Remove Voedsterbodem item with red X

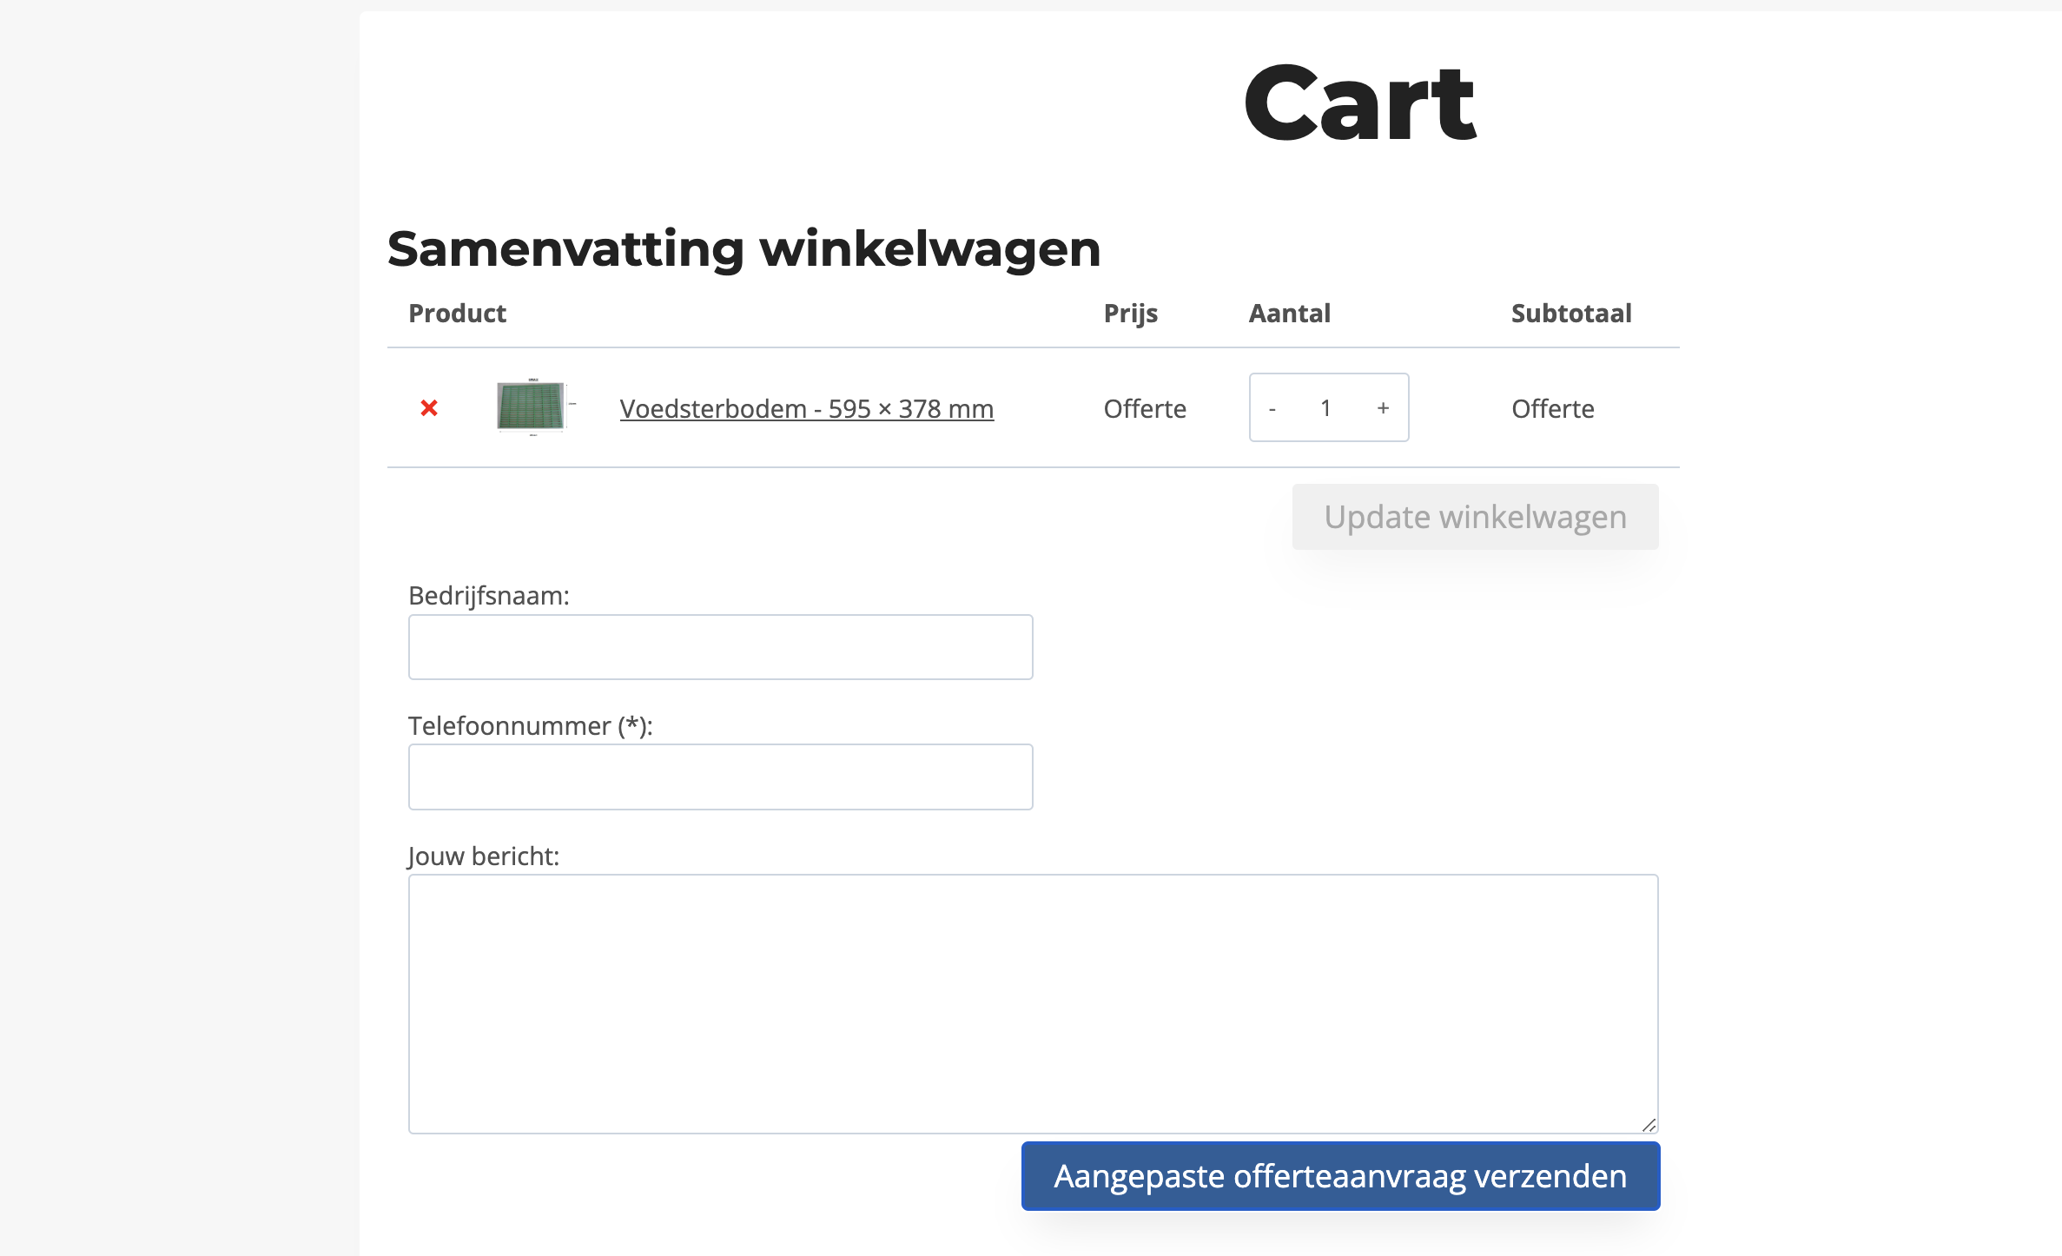pos(429,407)
